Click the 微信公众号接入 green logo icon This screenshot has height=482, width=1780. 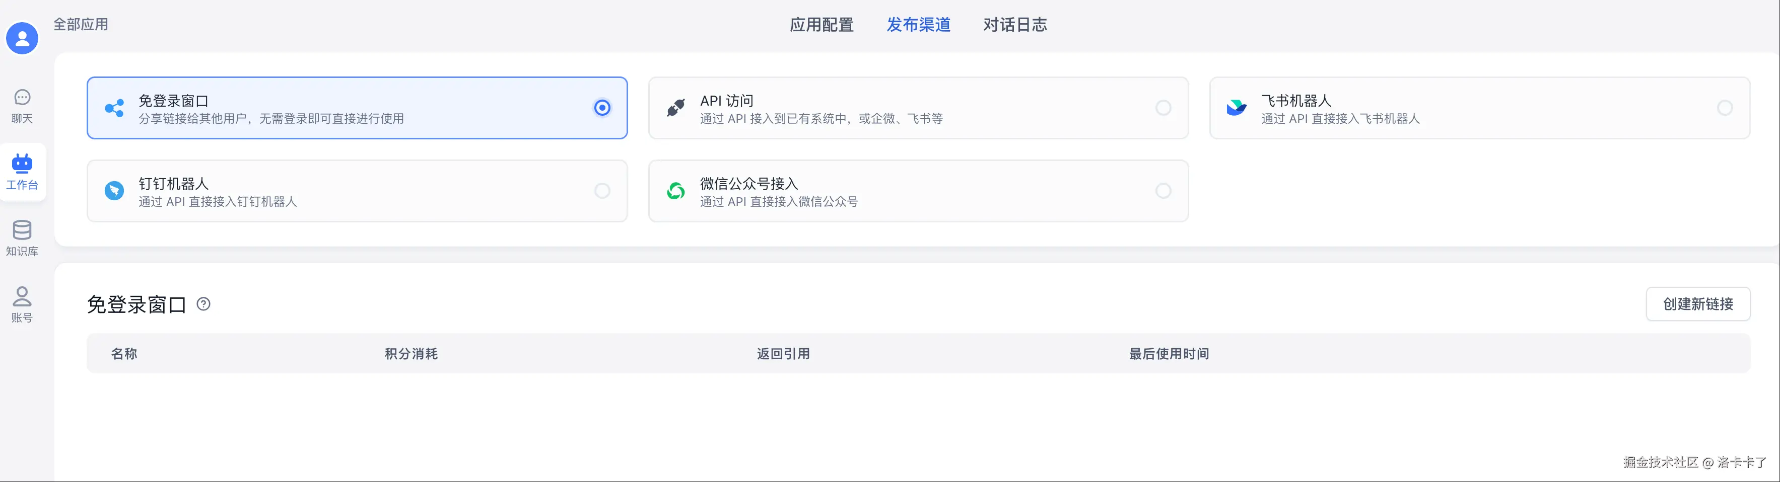click(676, 191)
